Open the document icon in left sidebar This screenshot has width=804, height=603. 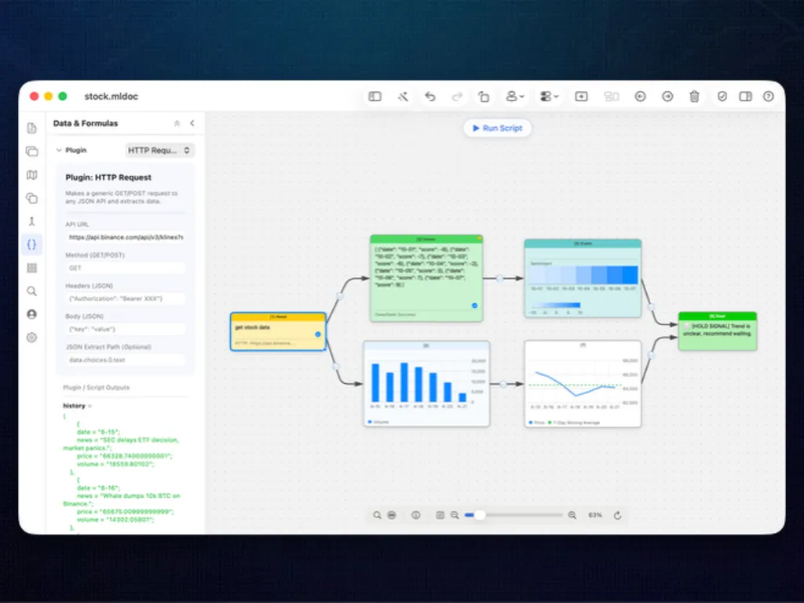[31, 128]
